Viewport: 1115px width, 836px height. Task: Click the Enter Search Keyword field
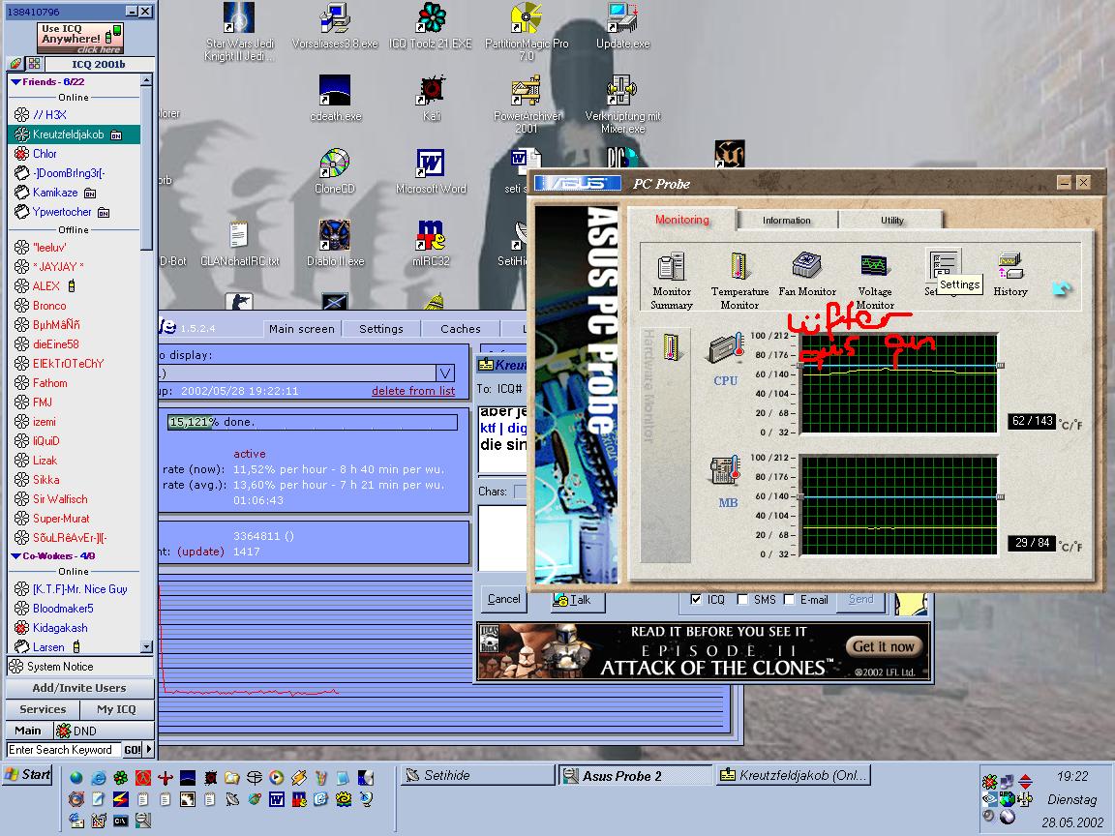[x=63, y=749]
